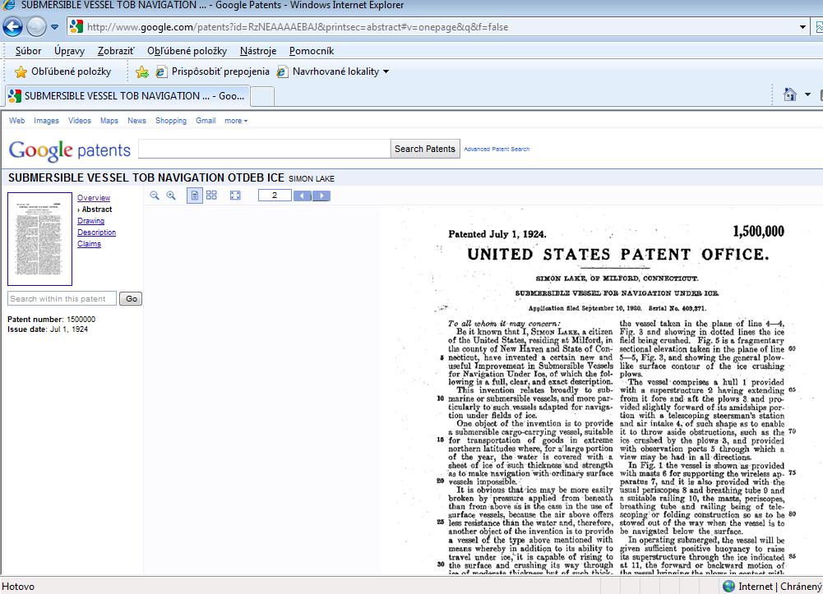Click the SIMON LAKE inventor name in the title bar
Image resolution: width=823 pixels, height=594 pixels.
coord(312,179)
